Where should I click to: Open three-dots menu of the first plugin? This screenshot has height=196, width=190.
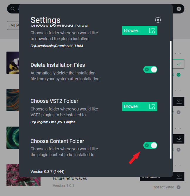click(x=178, y=53)
